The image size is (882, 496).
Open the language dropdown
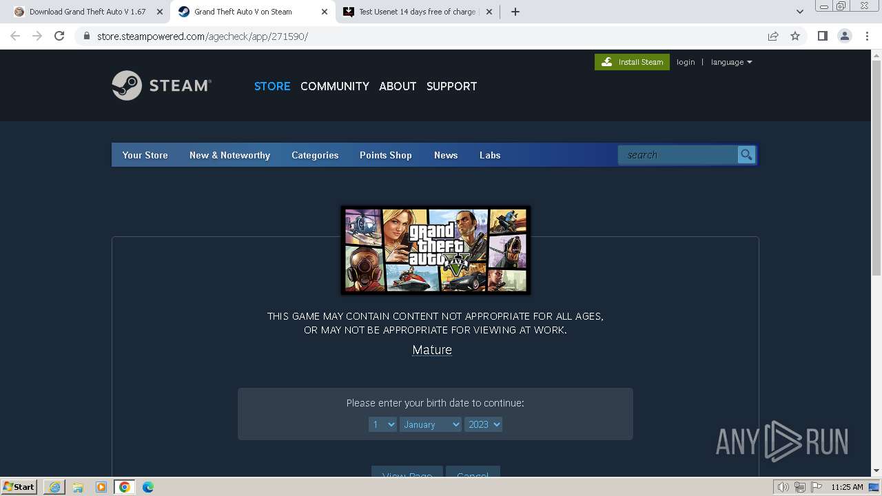click(x=731, y=62)
